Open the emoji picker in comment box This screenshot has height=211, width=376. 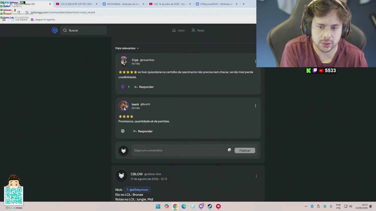(x=229, y=150)
